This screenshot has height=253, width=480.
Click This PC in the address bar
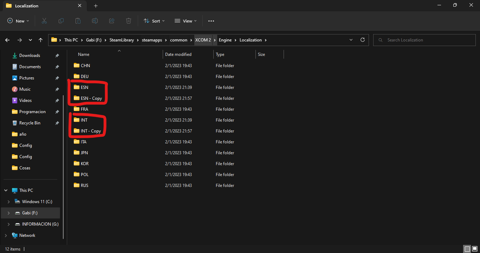coord(71,40)
